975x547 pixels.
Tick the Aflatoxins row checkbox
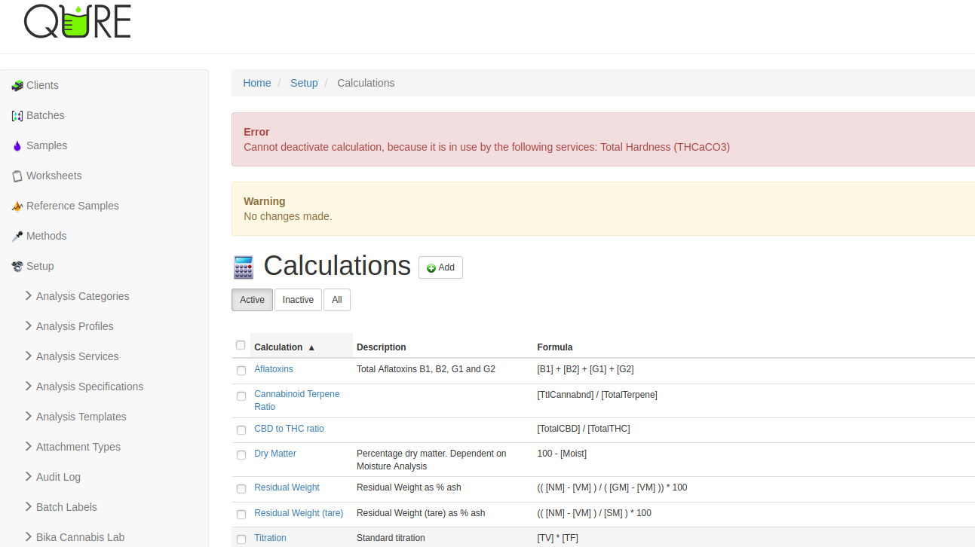click(x=241, y=371)
